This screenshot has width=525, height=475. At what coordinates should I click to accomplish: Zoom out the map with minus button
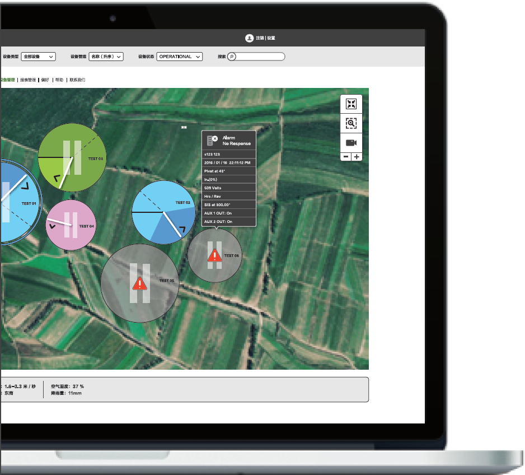click(346, 157)
